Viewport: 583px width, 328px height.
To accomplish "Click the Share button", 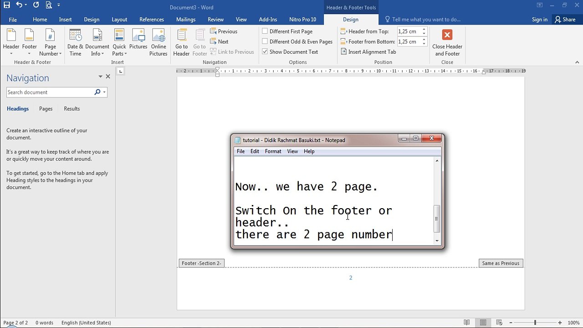I will [565, 20].
